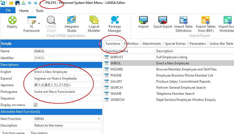Open the Definition tab
234x134 pixels.
(131, 43)
